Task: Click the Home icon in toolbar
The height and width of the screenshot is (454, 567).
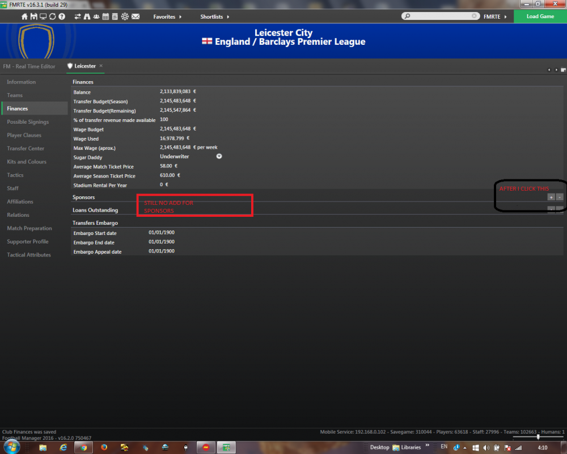Action: 24,16
